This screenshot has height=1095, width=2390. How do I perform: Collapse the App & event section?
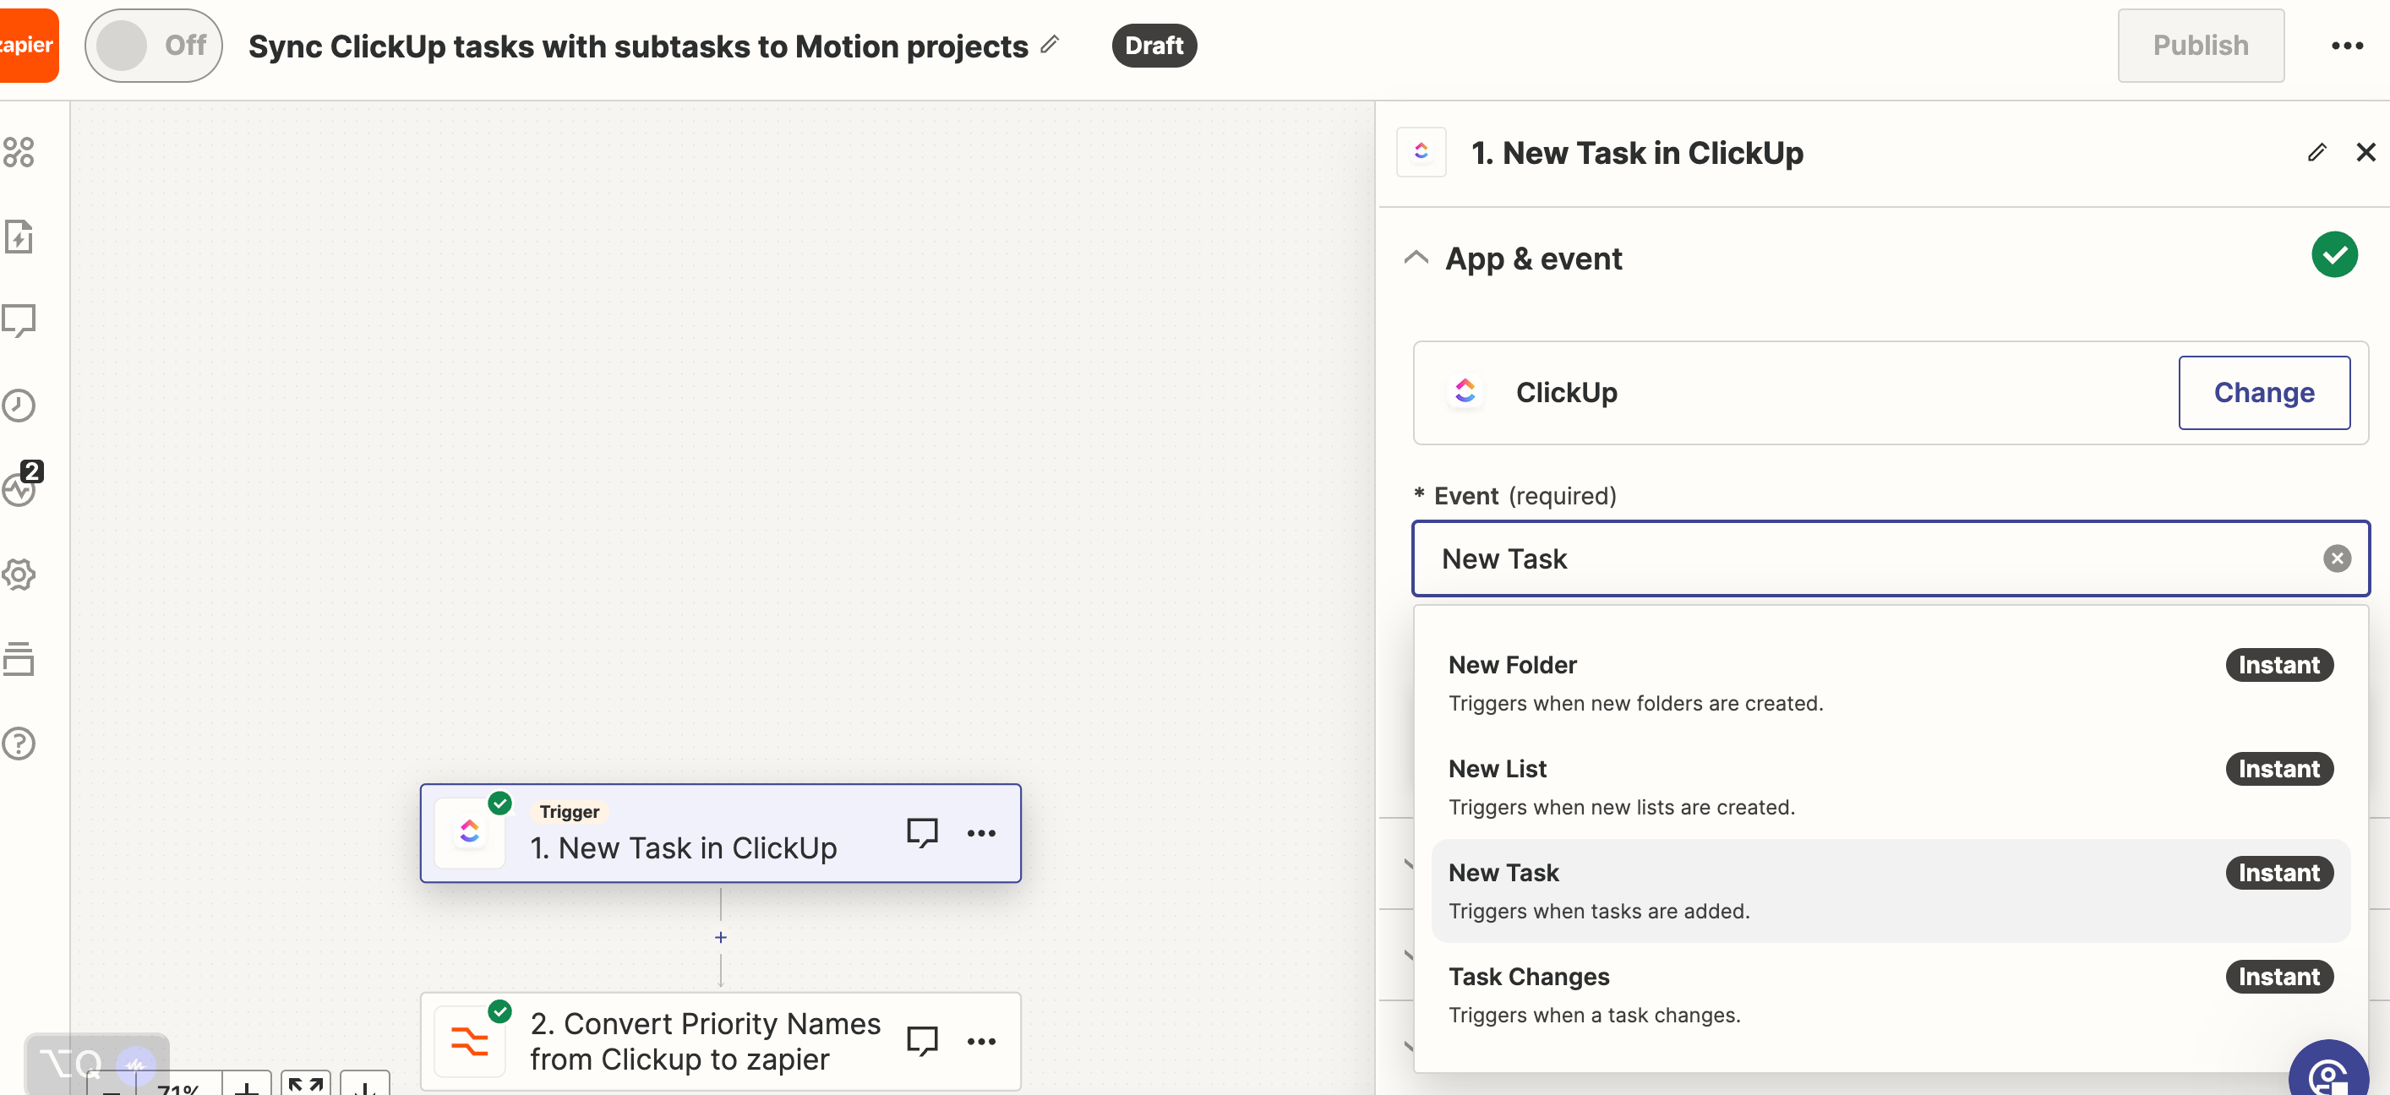(x=1416, y=258)
